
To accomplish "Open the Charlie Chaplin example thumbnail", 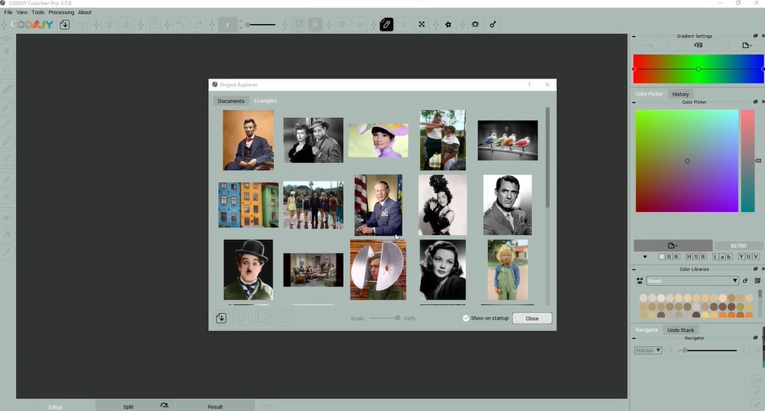I will point(248,269).
